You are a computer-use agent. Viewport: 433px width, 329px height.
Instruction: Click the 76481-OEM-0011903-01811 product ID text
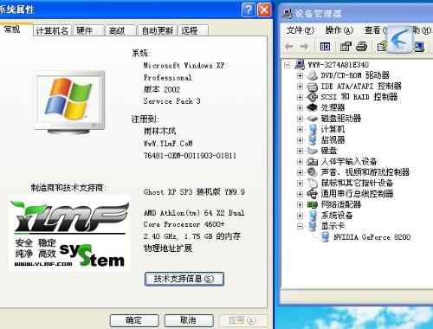click(190, 156)
